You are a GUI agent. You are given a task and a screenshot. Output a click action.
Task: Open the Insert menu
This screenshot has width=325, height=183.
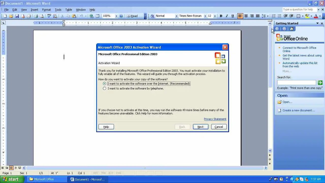pyautogui.click(x=34, y=10)
